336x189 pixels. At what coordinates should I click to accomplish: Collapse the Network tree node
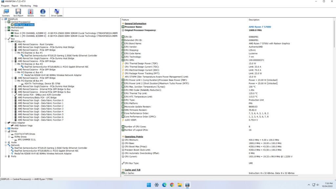[x=6, y=145]
